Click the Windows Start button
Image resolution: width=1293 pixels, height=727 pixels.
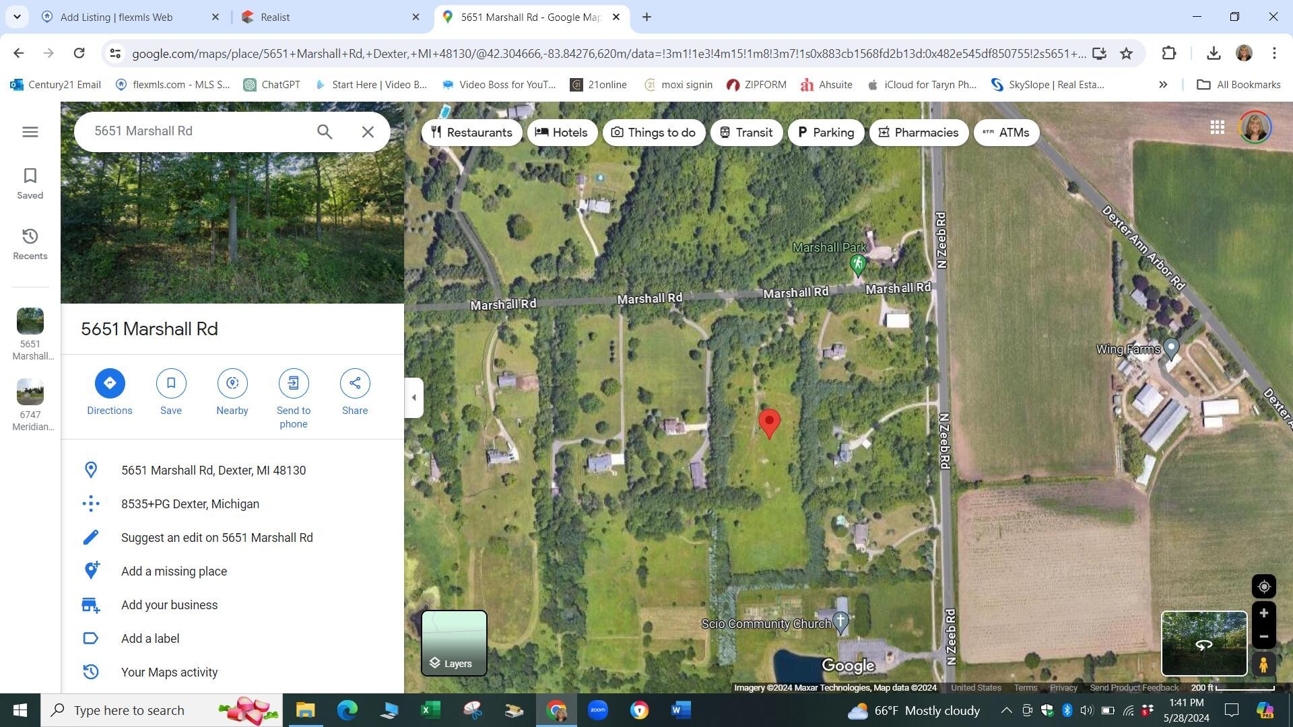[x=20, y=710]
